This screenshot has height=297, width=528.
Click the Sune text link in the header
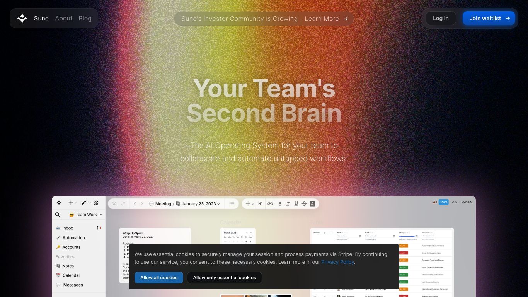pyautogui.click(x=41, y=18)
